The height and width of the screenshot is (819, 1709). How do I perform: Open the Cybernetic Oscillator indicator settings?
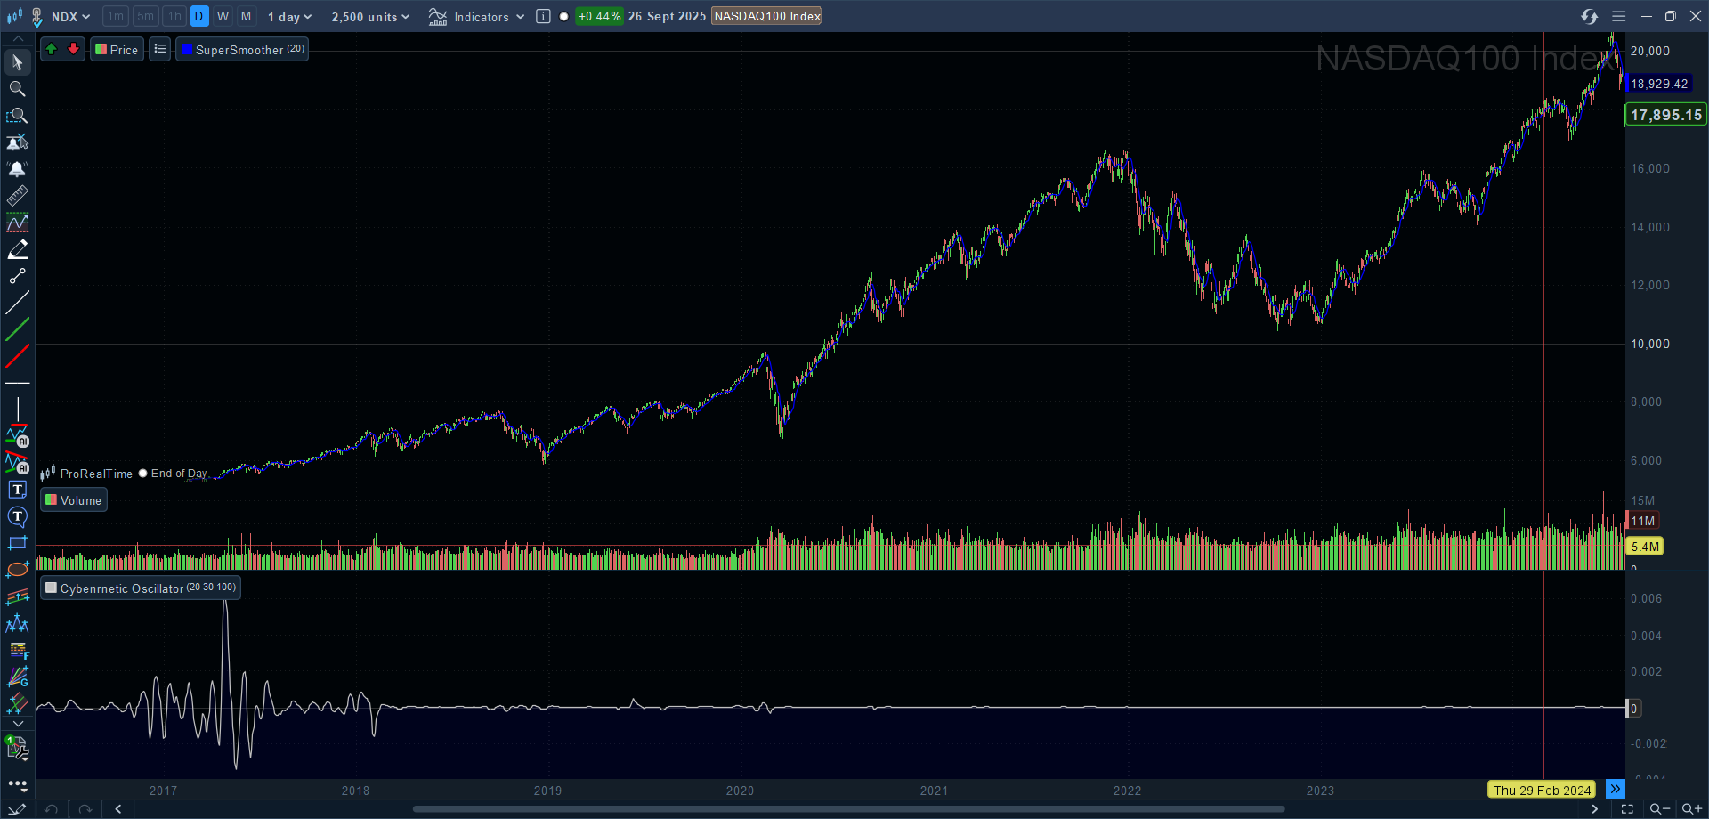(x=141, y=588)
